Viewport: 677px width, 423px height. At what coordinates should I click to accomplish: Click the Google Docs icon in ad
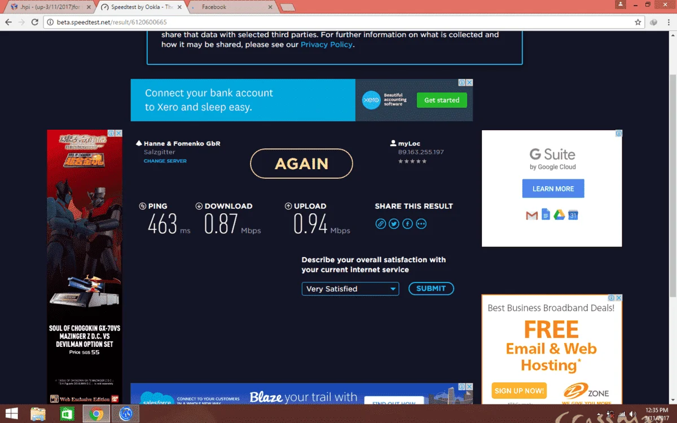click(x=546, y=214)
